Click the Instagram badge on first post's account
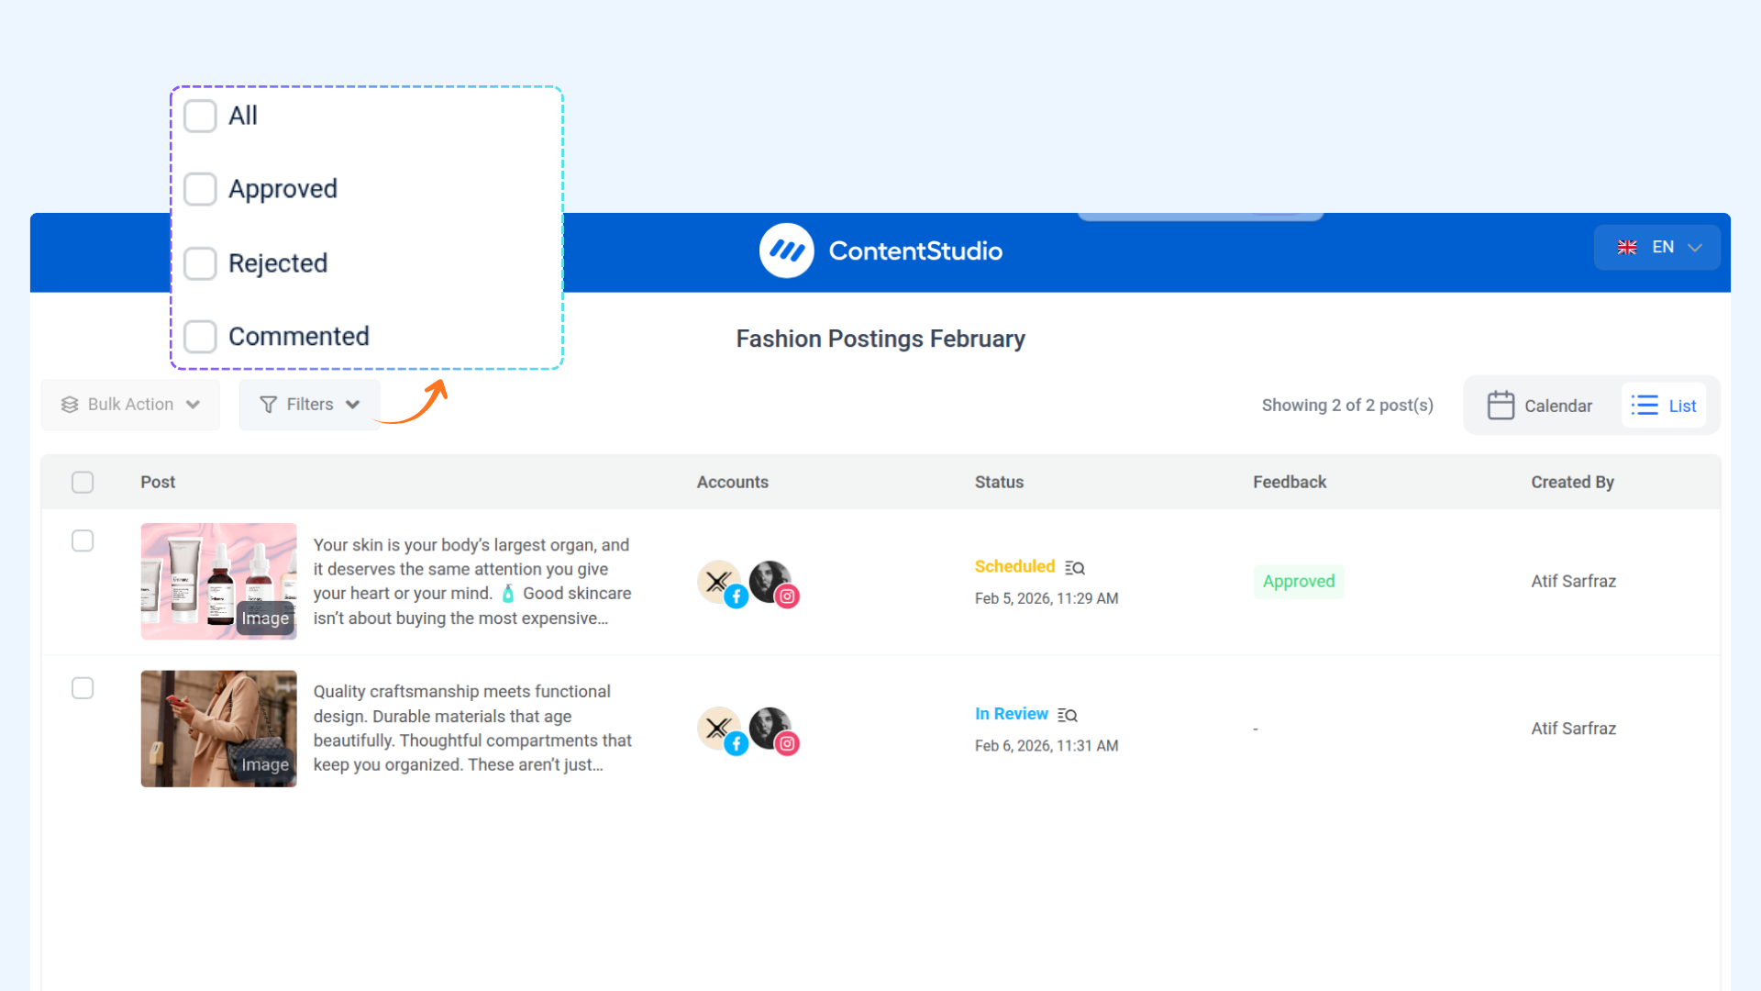 coord(787,596)
